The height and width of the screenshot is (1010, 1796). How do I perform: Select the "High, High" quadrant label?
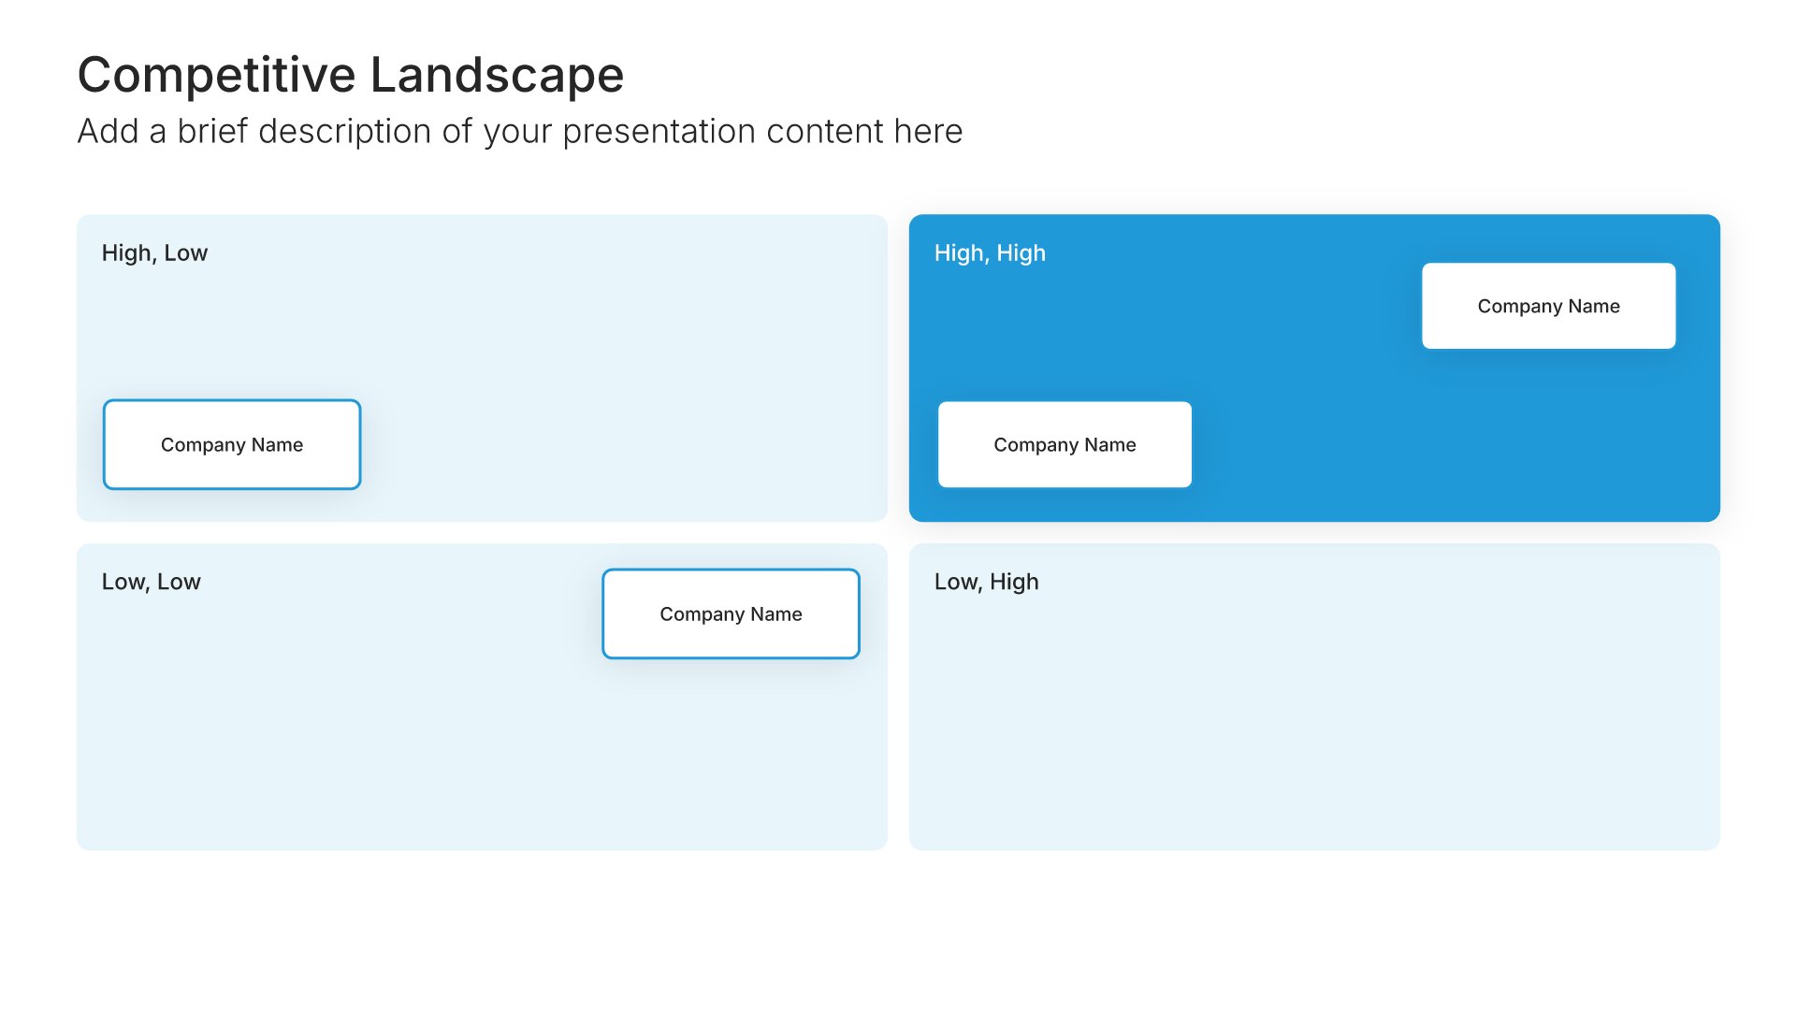coord(990,253)
